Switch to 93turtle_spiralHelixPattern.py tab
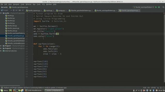Image resolution: width=165 pixels, height=92 pixels. (81, 10)
